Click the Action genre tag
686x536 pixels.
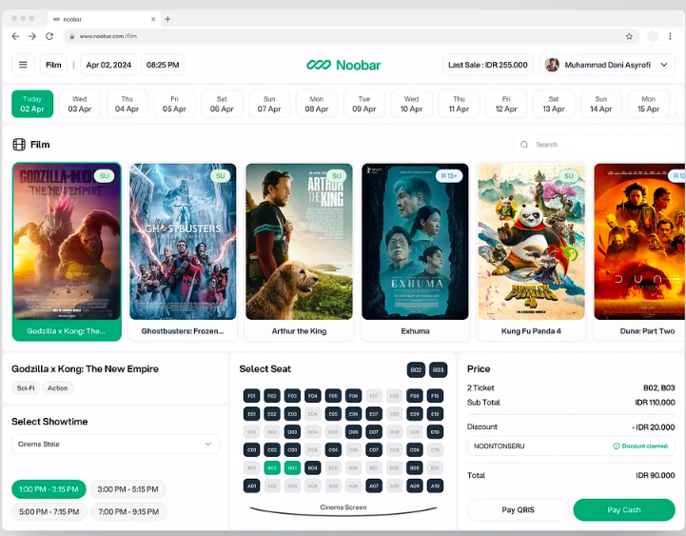coord(58,388)
